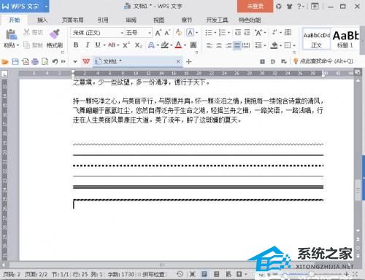Open the 章节 ribbon tab

[x=187, y=20]
